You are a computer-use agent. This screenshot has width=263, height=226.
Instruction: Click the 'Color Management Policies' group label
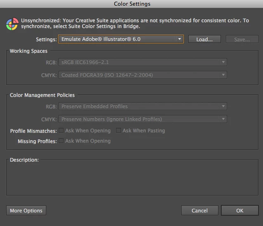[x=42, y=95]
